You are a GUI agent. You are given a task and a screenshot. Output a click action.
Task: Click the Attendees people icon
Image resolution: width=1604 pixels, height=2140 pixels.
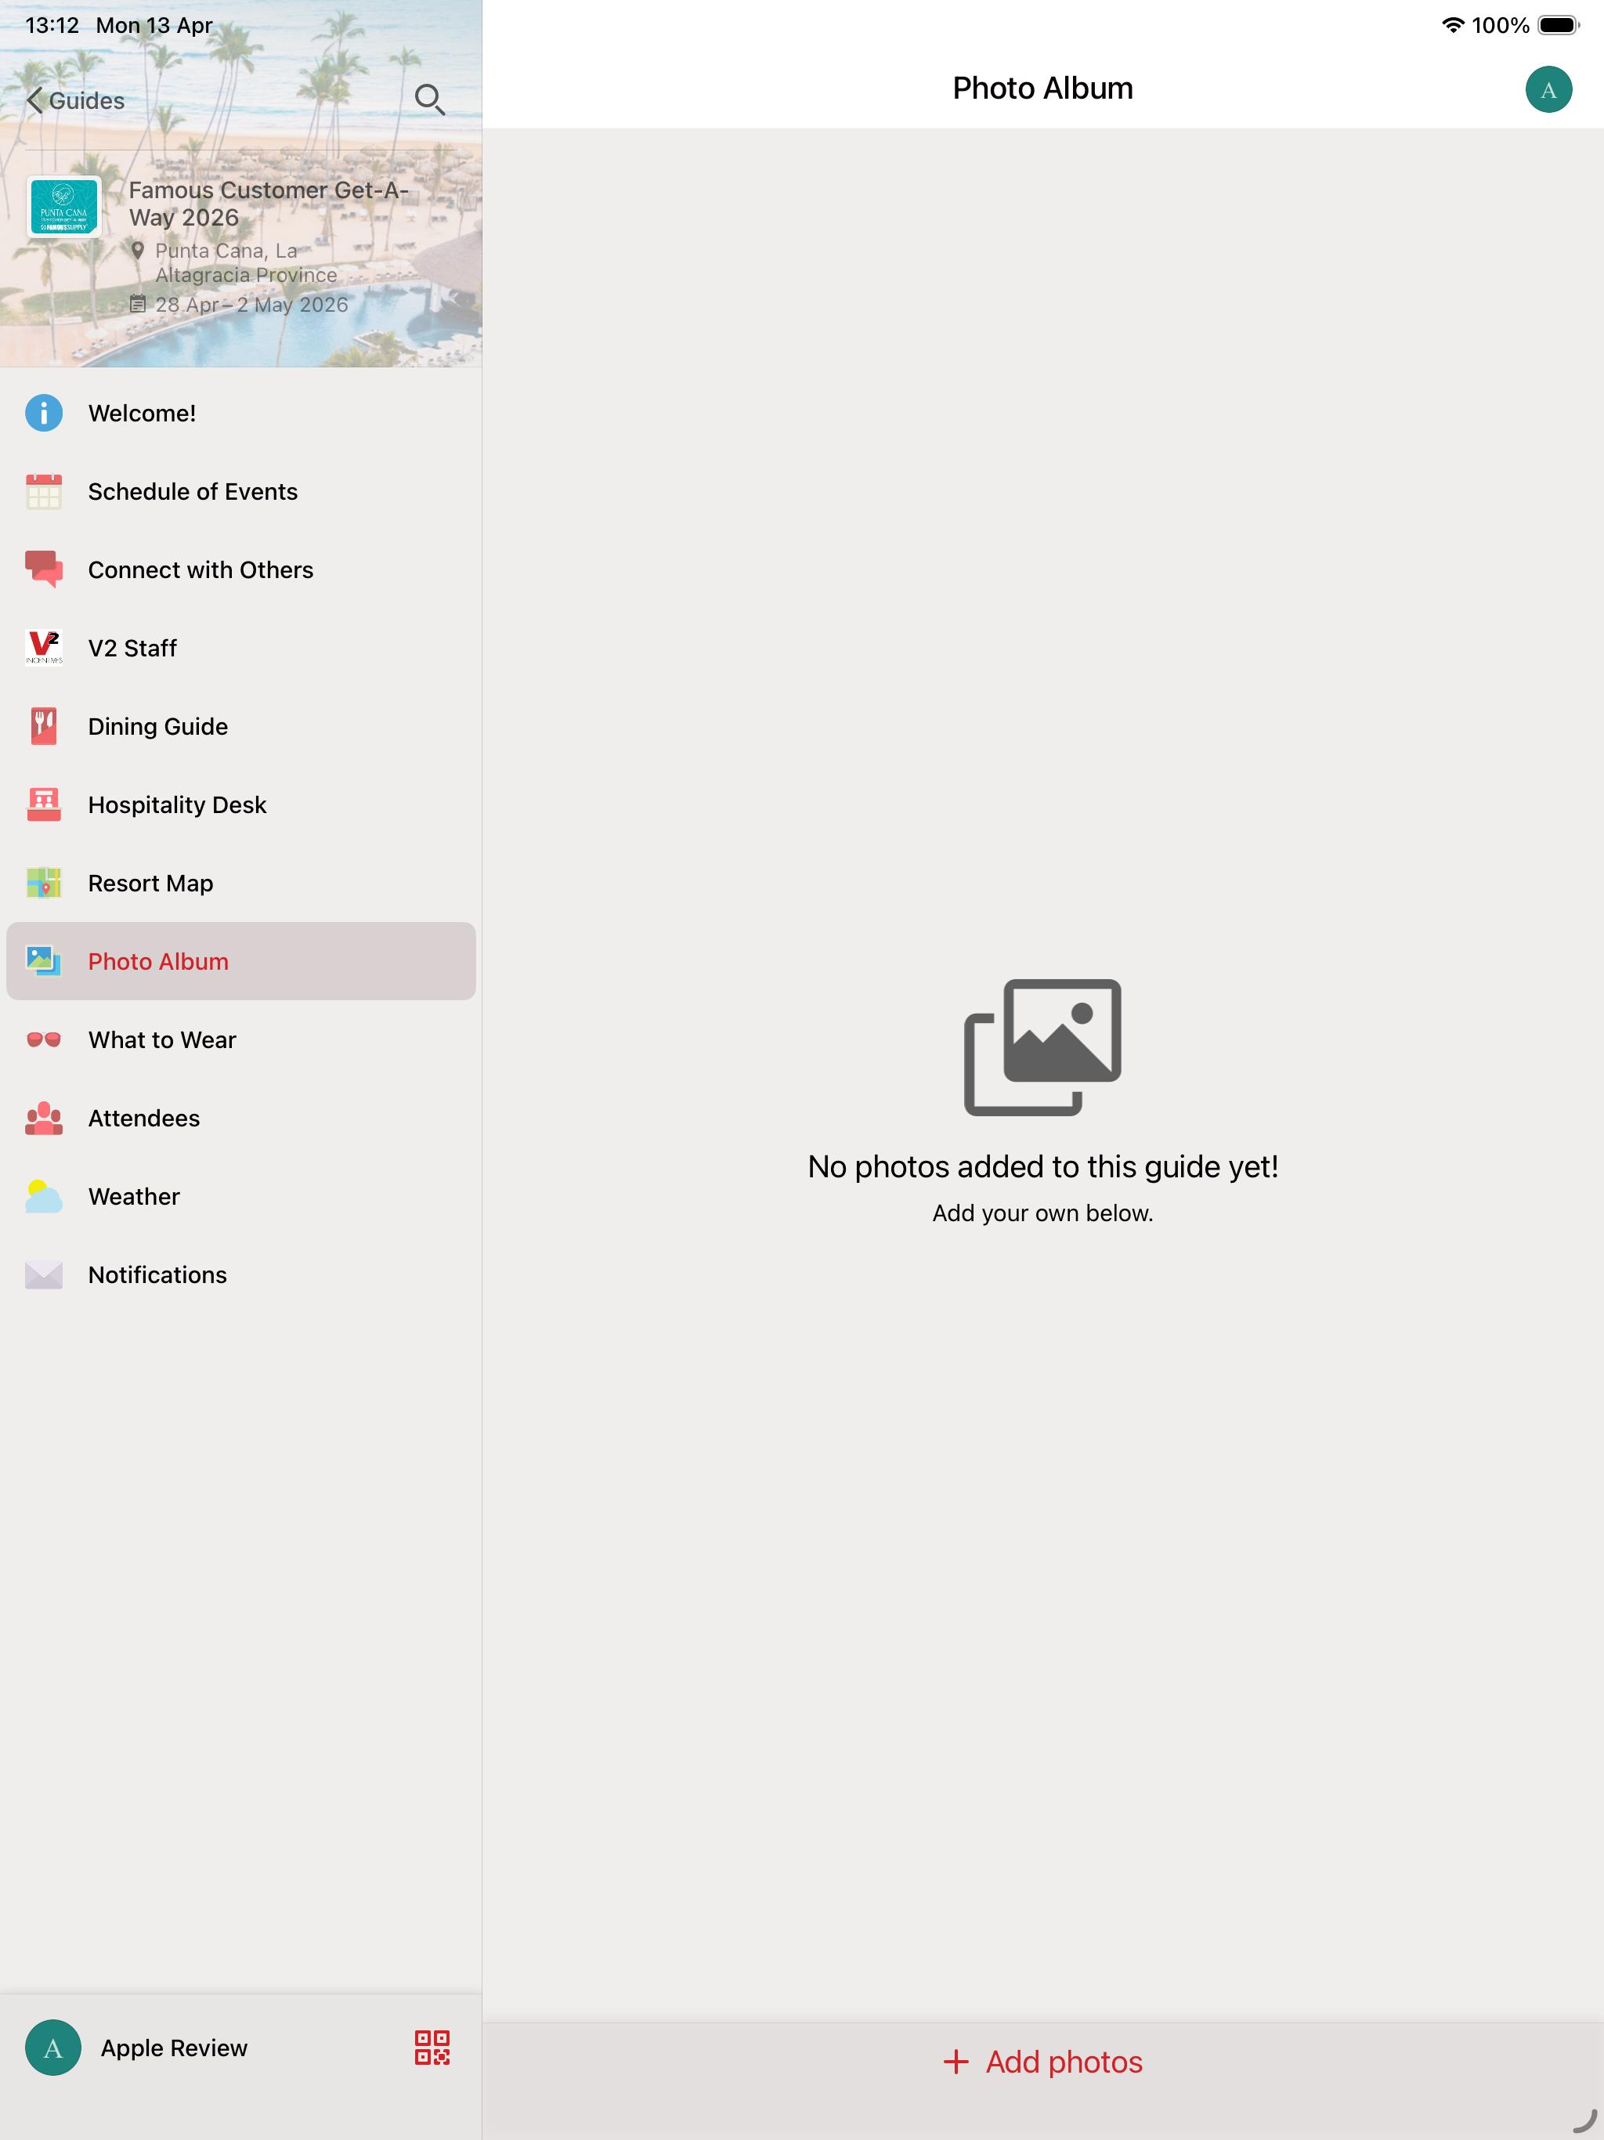(44, 1119)
